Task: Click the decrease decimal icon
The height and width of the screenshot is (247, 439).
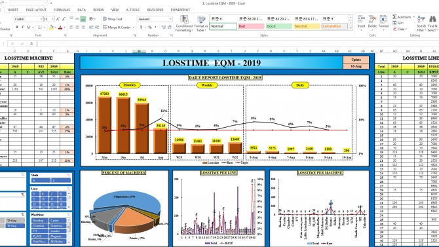Action: [x=170, y=27]
